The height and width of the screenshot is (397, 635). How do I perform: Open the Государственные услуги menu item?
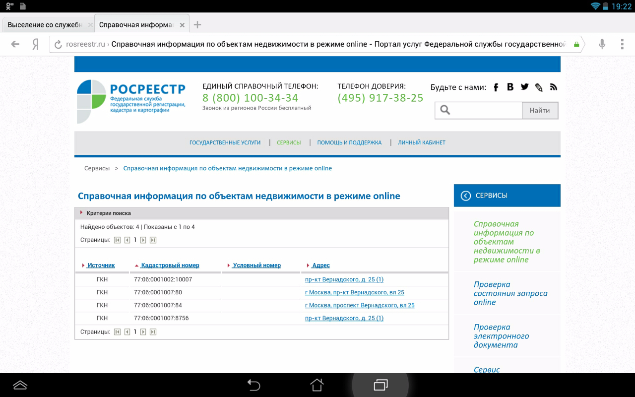[225, 142]
